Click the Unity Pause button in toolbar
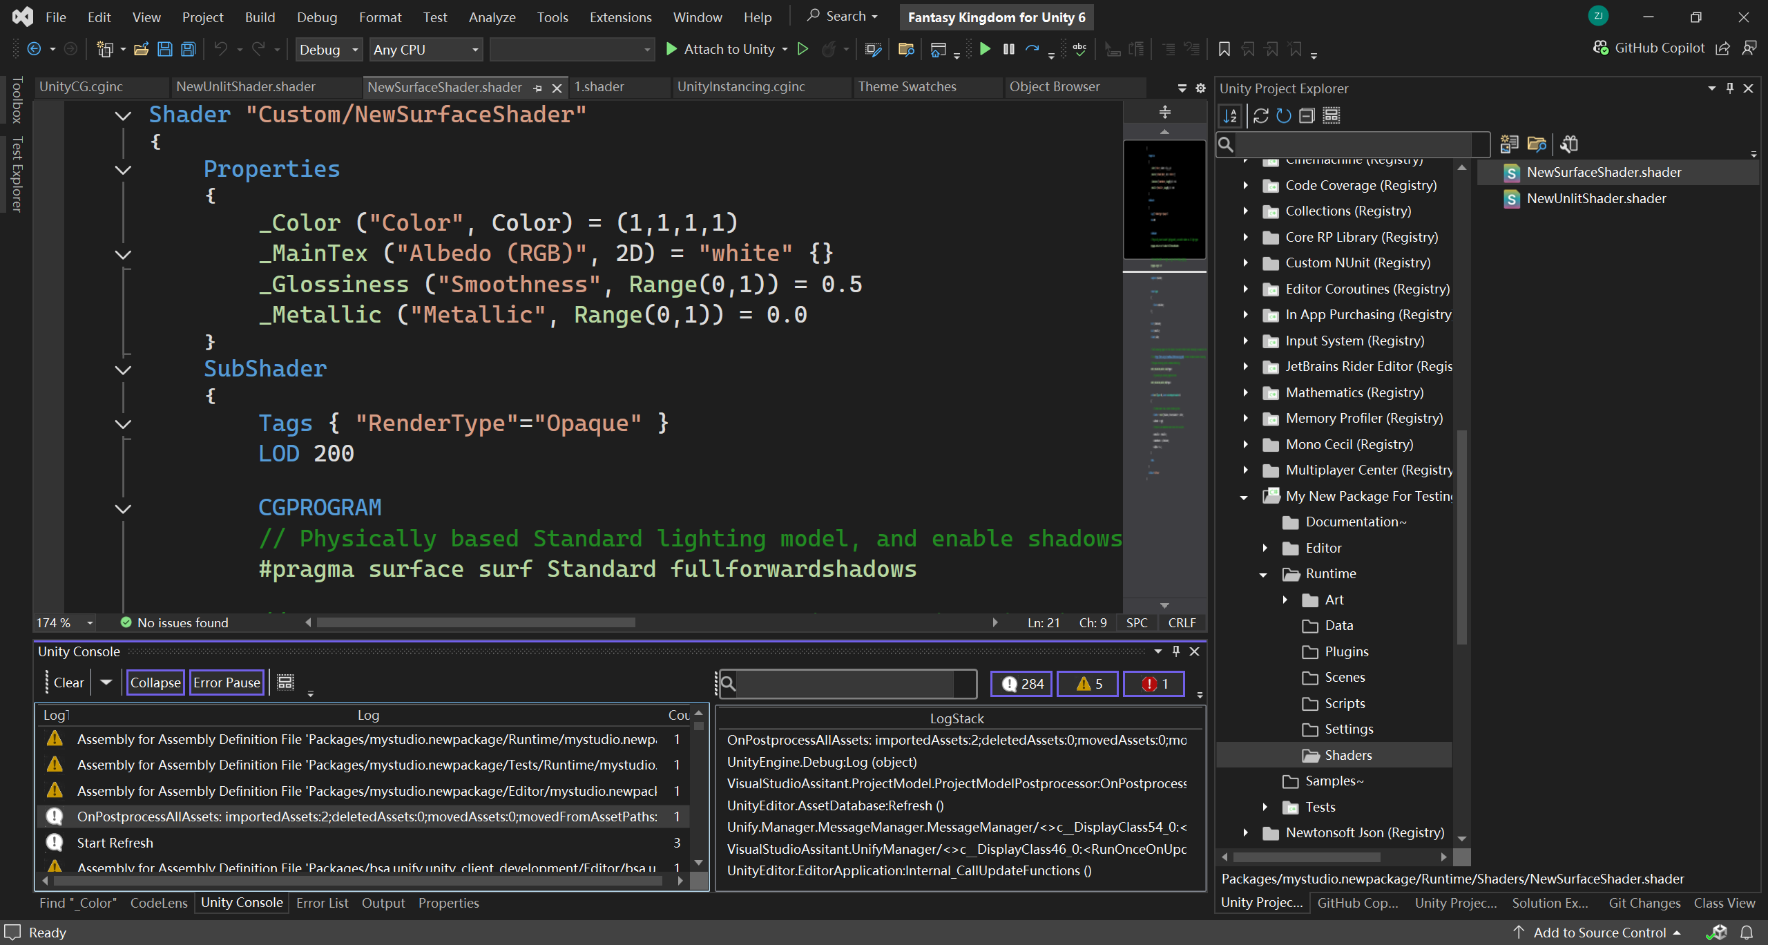This screenshot has height=945, width=1768. (x=1008, y=49)
